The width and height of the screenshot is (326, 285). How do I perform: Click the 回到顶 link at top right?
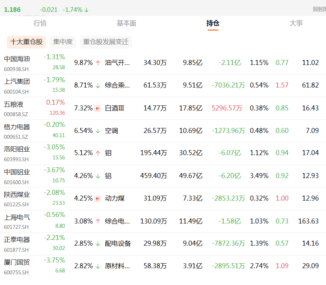click(319, 9)
